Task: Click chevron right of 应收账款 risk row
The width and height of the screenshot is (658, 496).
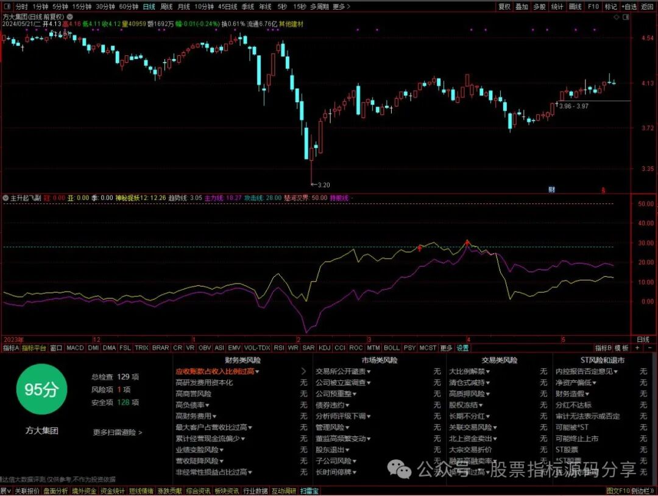Action: [x=304, y=371]
